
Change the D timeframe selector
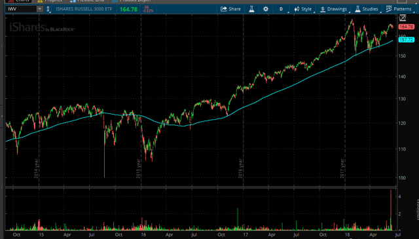click(x=281, y=9)
